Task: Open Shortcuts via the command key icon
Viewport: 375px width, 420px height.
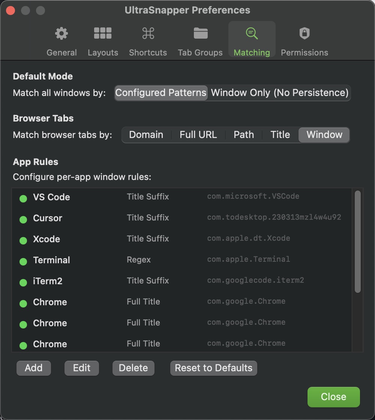Action: pyautogui.click(x=148, y=33)
